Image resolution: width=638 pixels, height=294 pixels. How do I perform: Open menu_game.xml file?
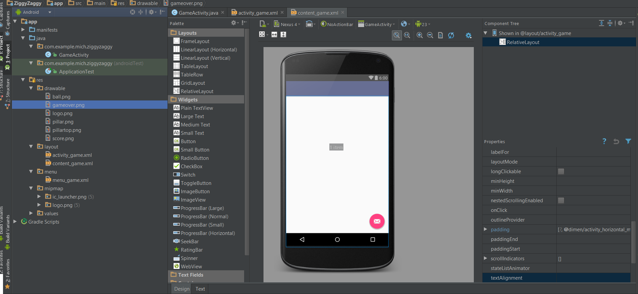coord(67,180)
